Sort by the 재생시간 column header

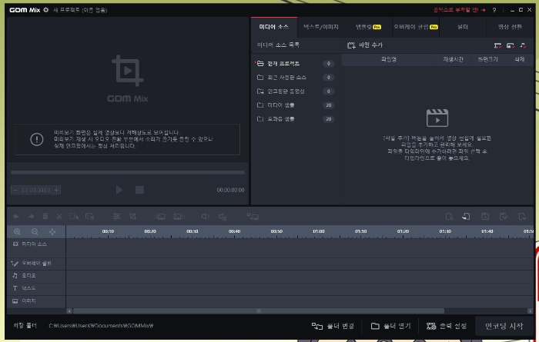point(453,59)
